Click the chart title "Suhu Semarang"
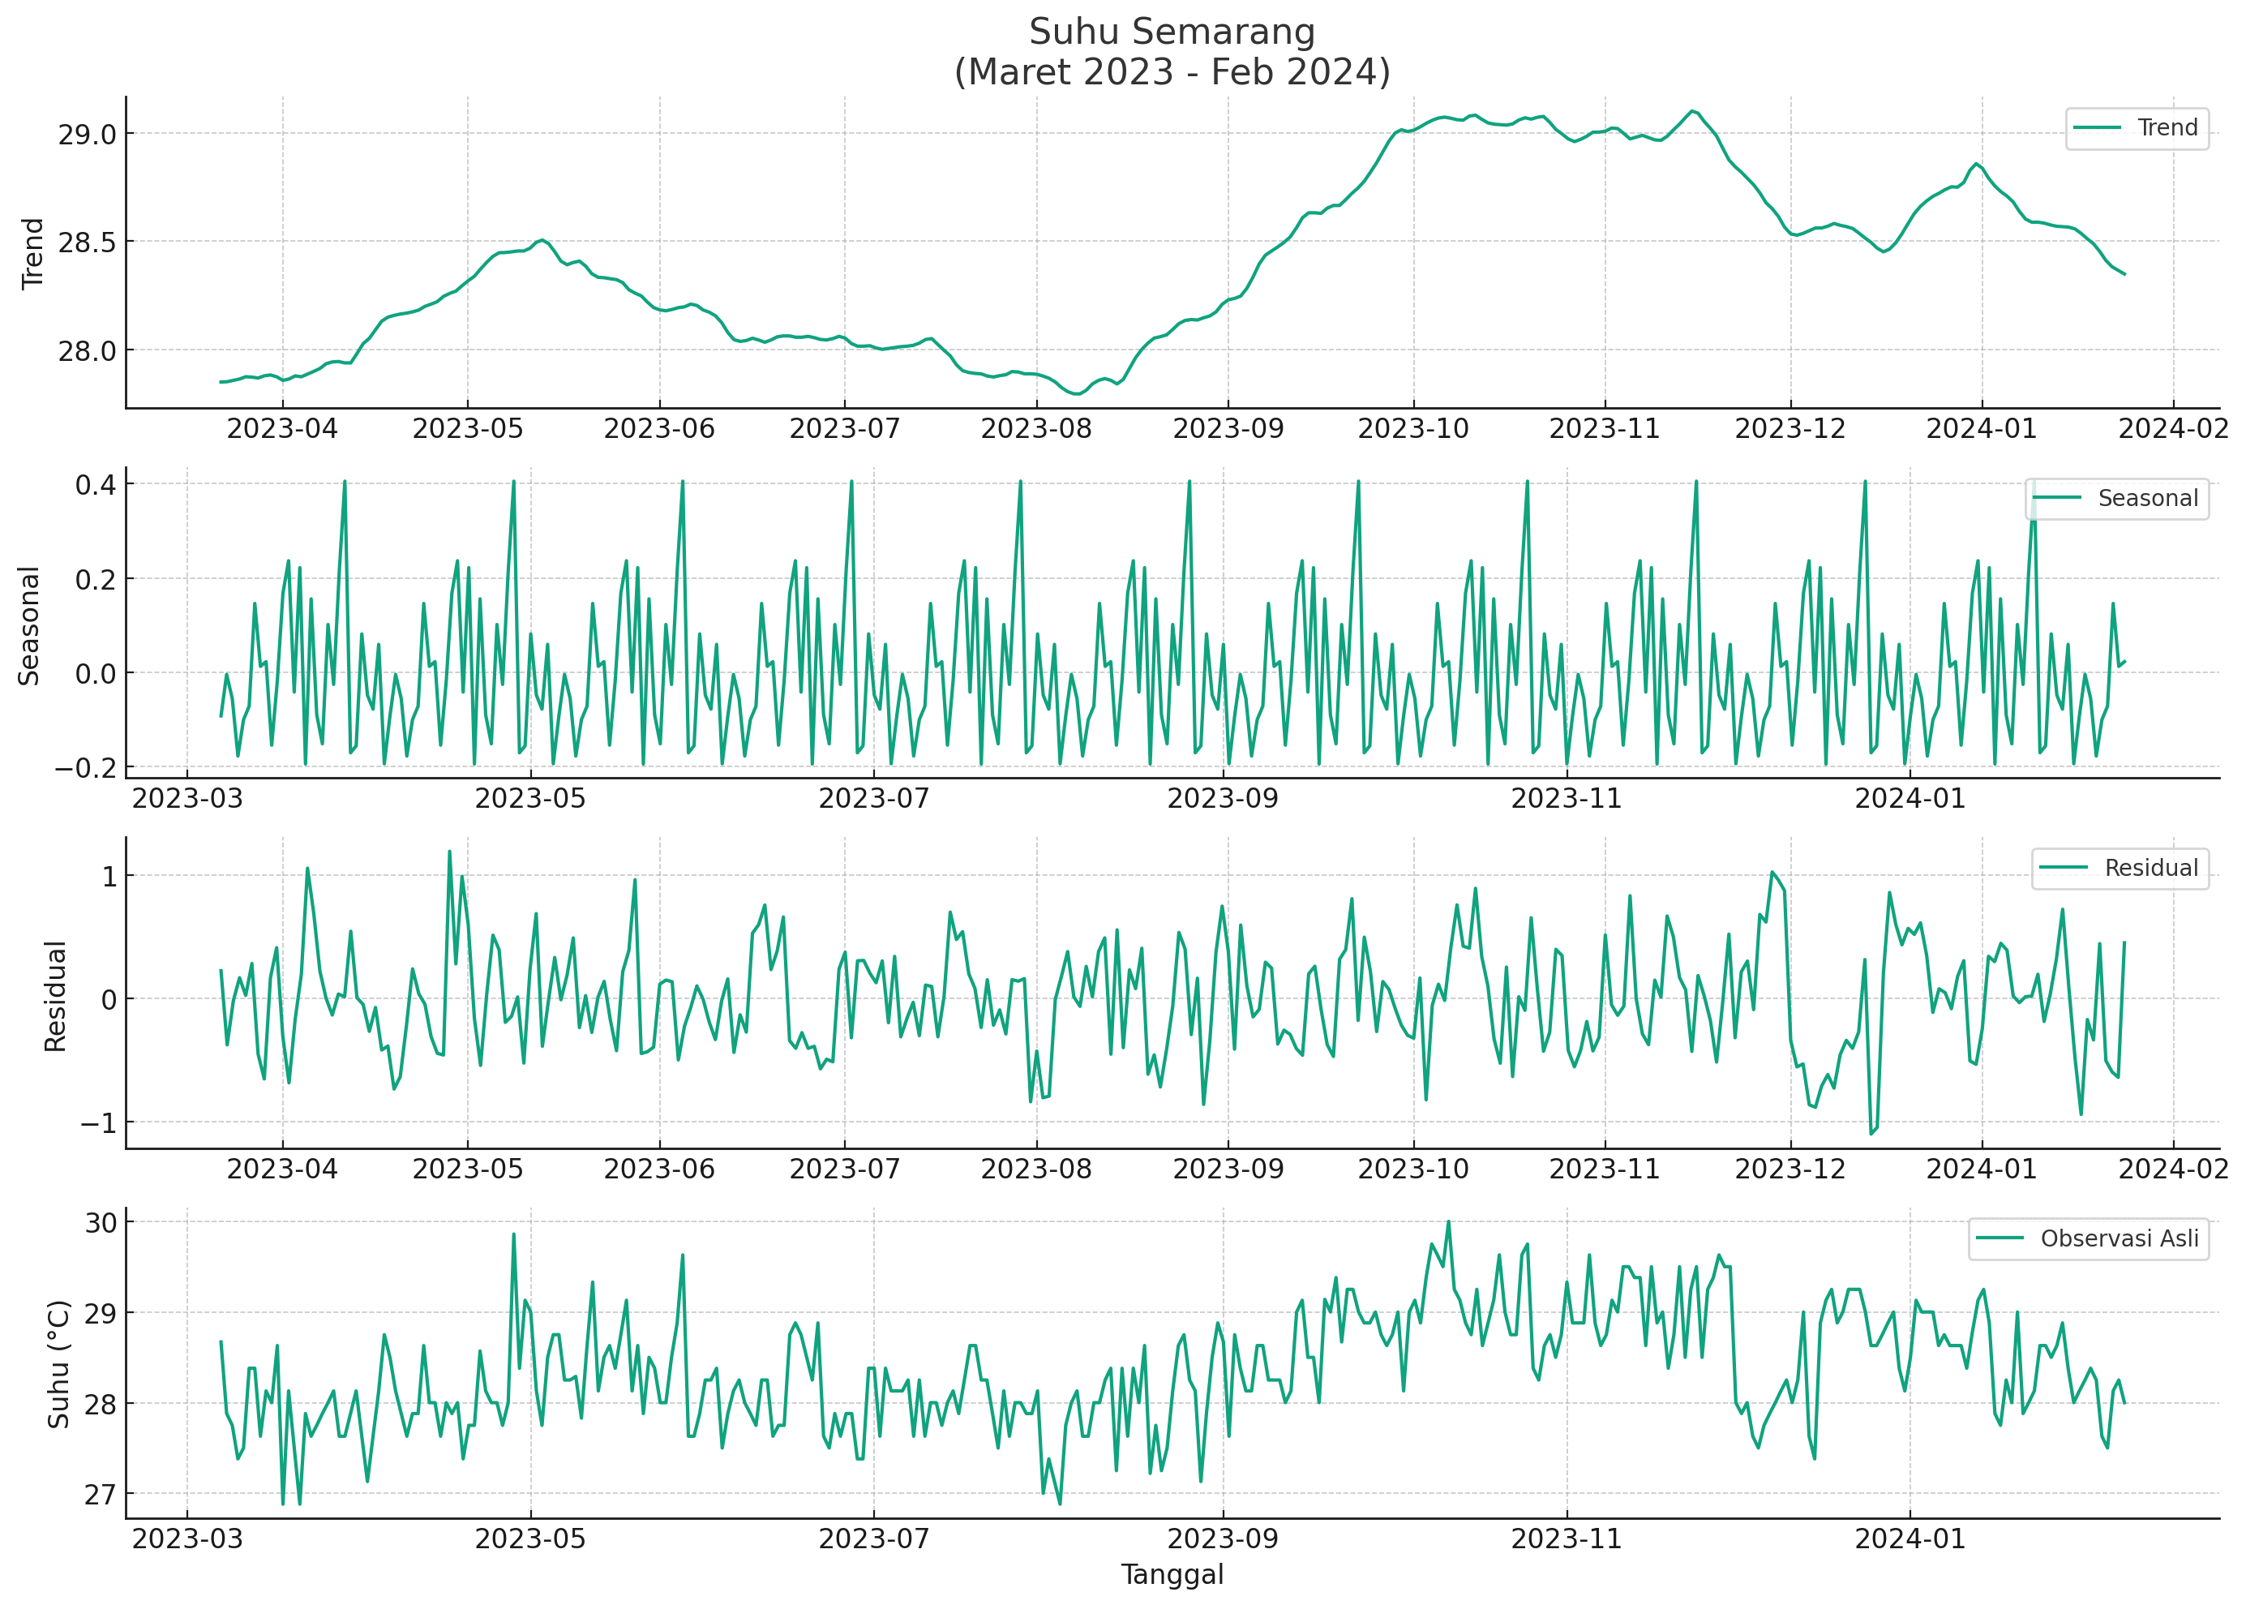This screenshot has width=2246, height=1605. [1172, 32]
